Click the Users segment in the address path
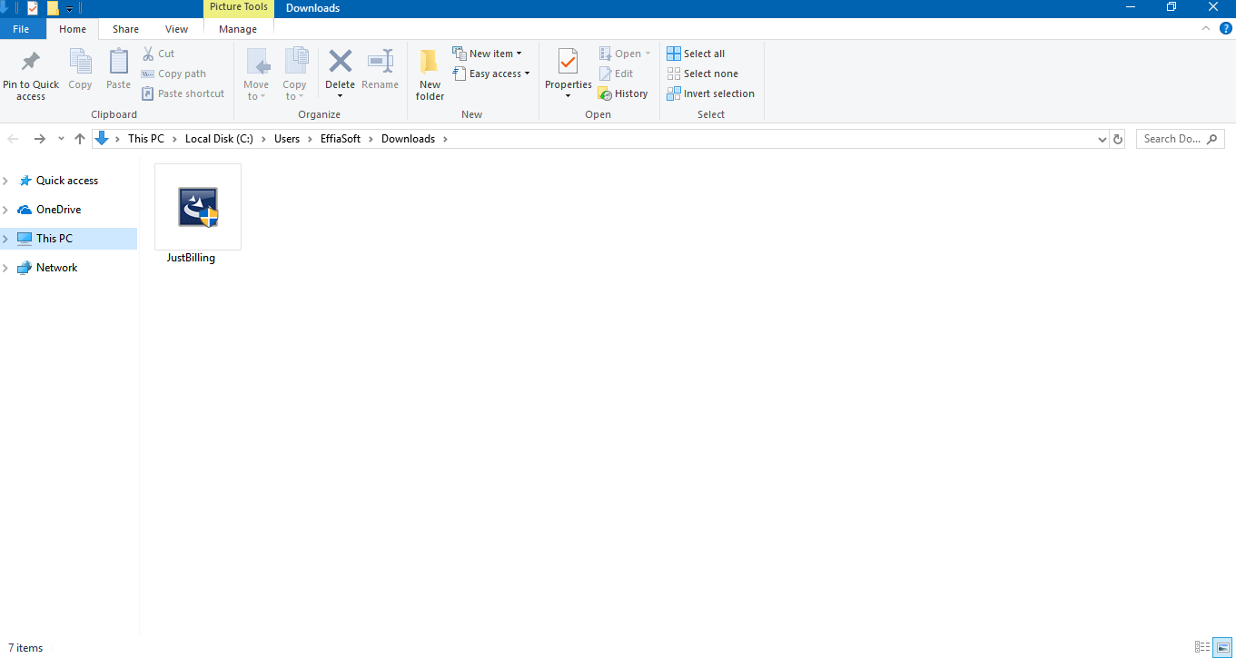Image resolution: width=1236 pixels, height=658 pixels. (x=287, y=139)
